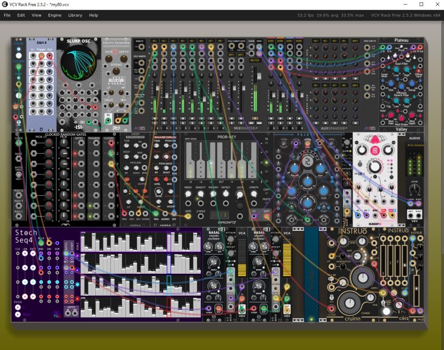Click Prob-Key DENSITY knob

tap(201, 194)
